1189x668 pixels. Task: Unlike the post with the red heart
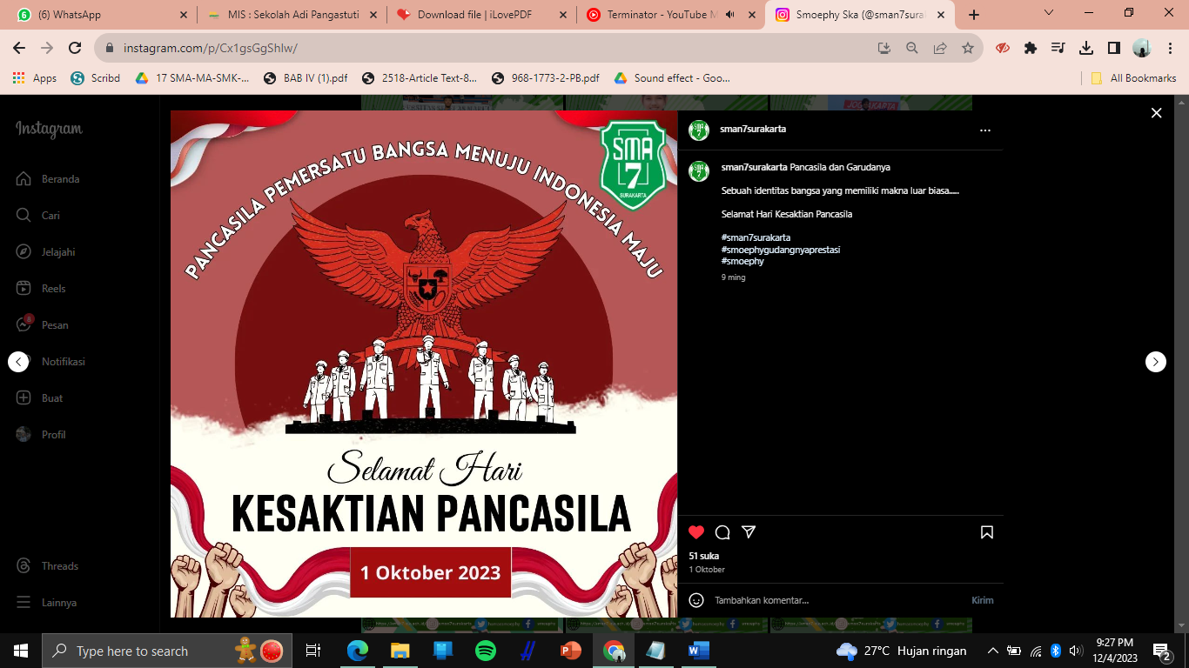pos(696,532)
